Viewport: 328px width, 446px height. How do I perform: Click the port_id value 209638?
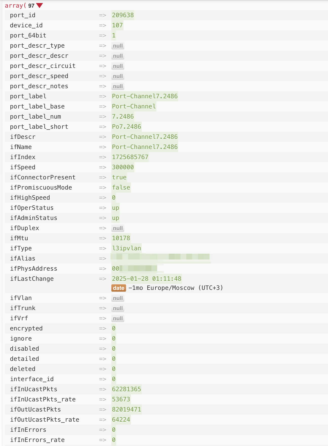[x=123, y=15]
